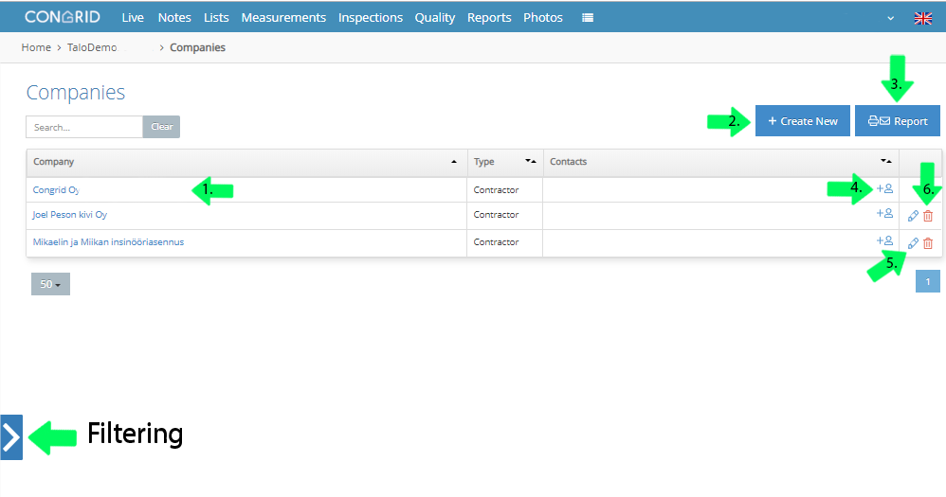Click the Report button
946x497 pixels.
pyautogui.click(x=897, y=120)
